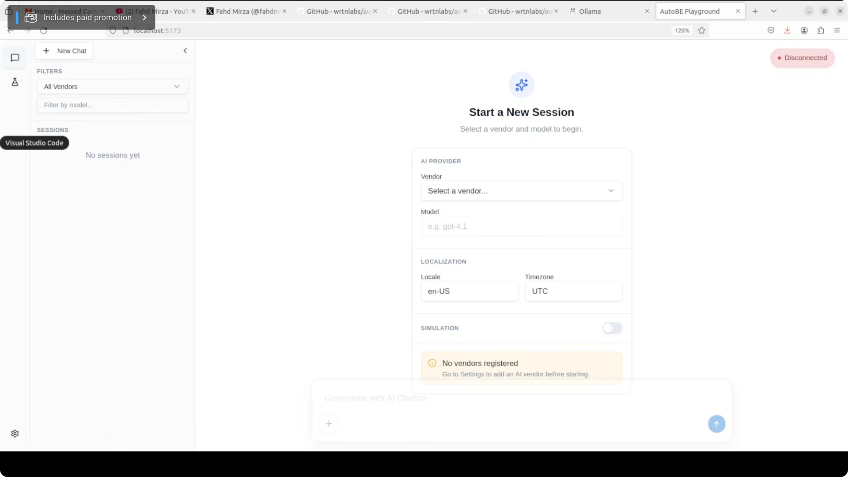Close the AutoBE Playground tab

click(x=738, y=11)
